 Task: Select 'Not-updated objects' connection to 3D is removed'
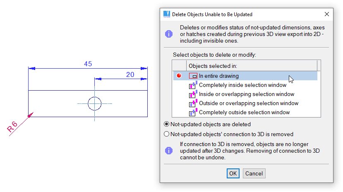click(167, 134)
